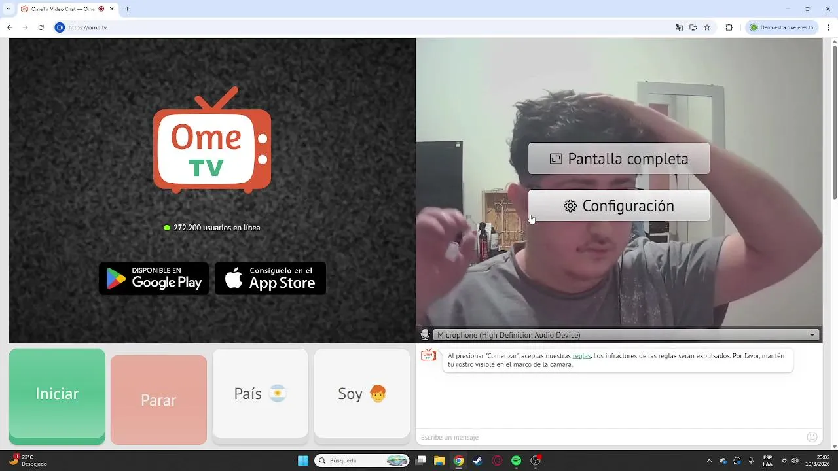This screenshot has width=838, height=471.
Task: Open a new browser tab
Action: pyautogui.click(x=127, y=9)
